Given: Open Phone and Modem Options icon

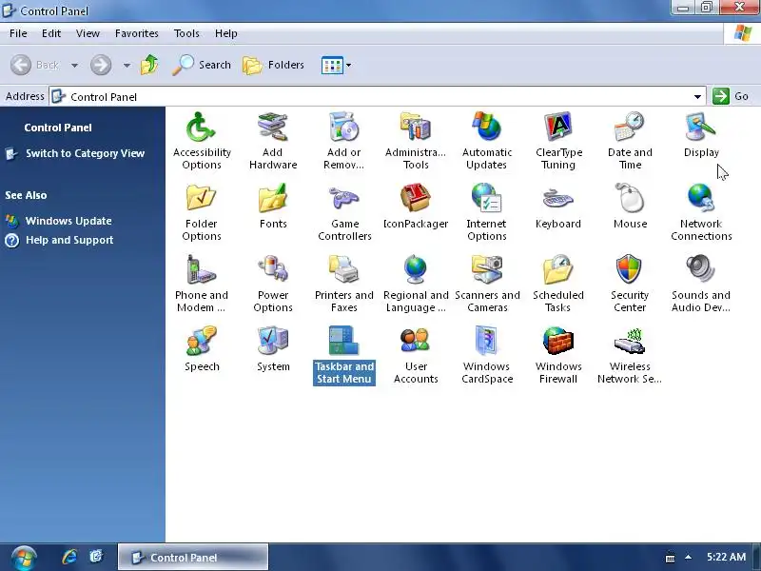Looking at the screenshot, I should pyautogui.click(x=202, y=284).
